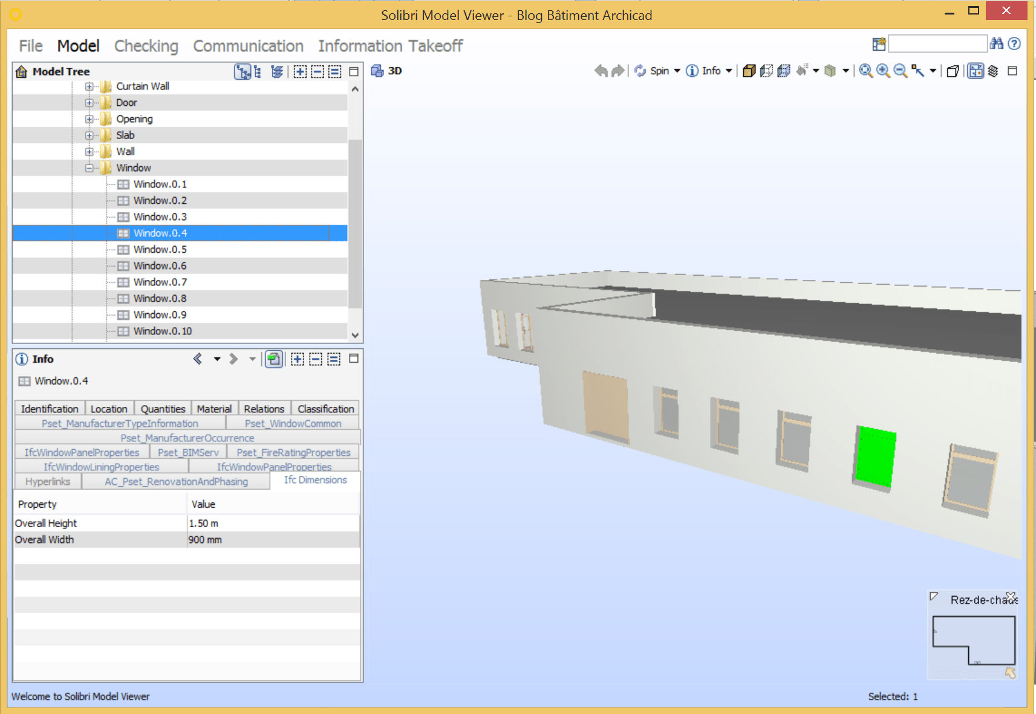Viewport: 1036px width, 714px height.
Task: Click the binoculars find icon
Action: coord(997,44)
